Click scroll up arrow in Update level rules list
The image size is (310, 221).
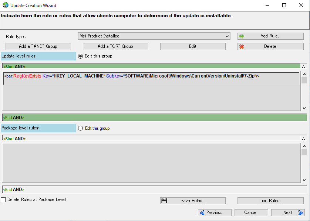click(304, 74)
